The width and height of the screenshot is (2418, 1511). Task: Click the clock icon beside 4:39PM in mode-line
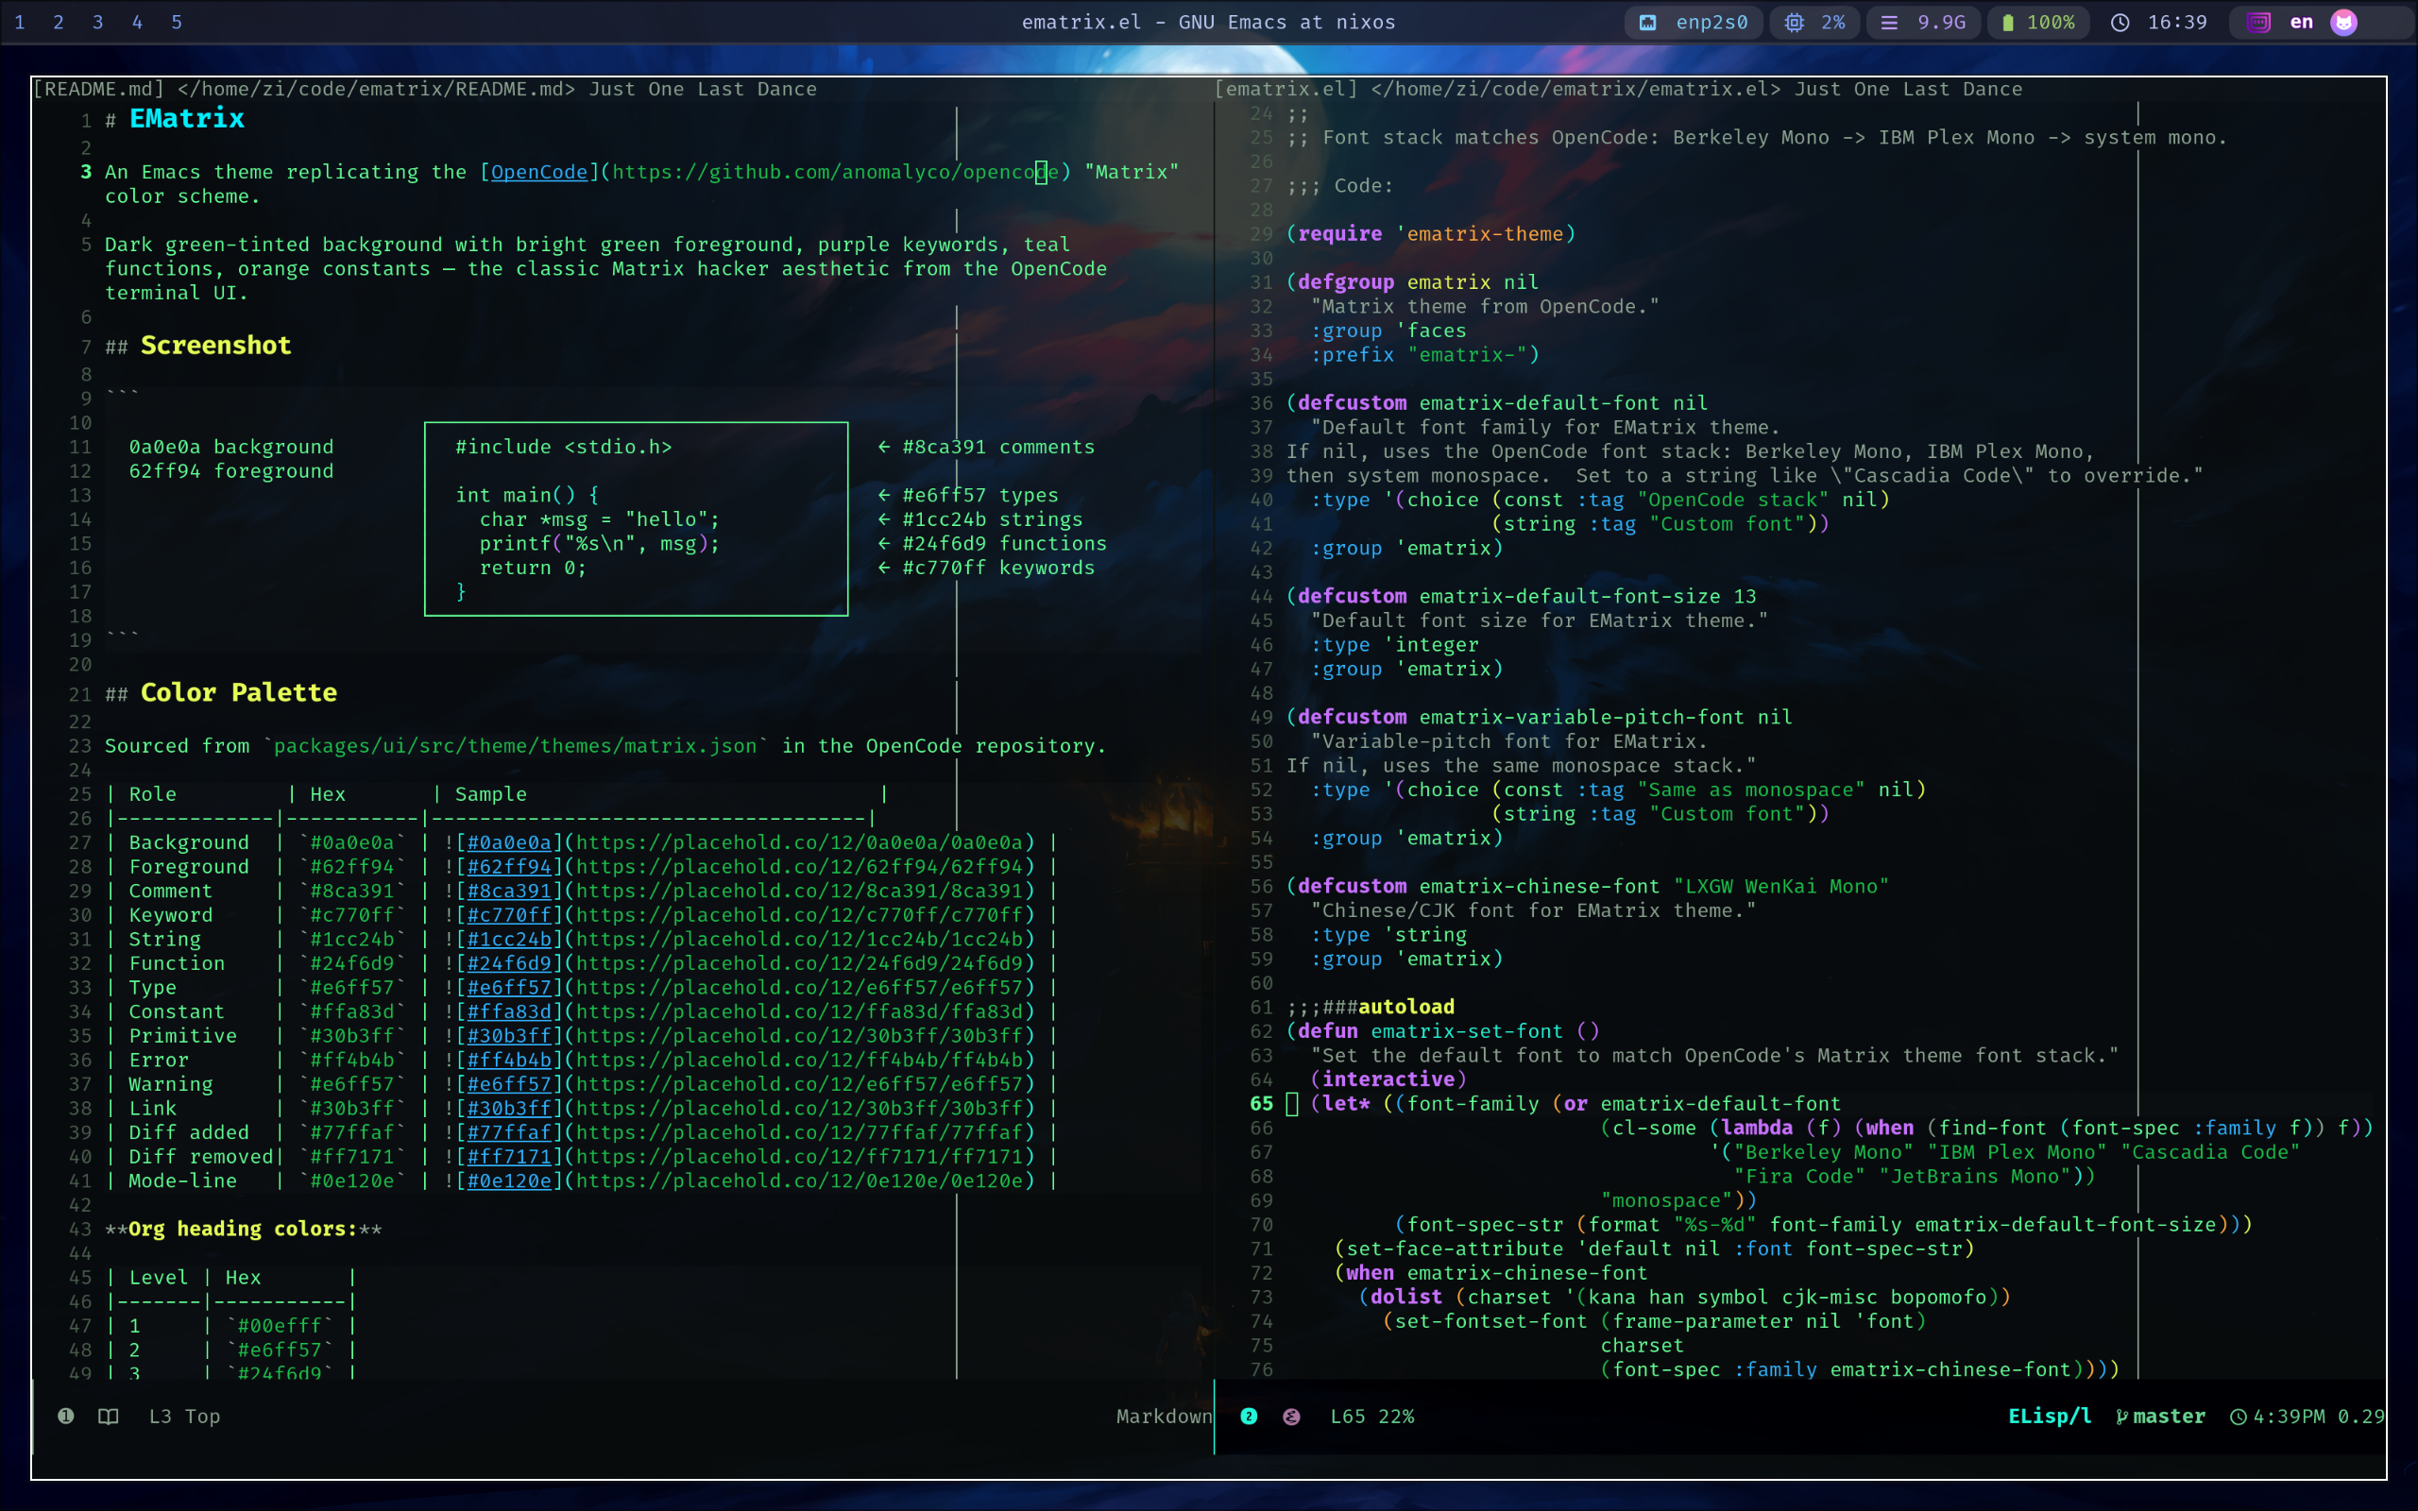[x=2239, y=1416]
